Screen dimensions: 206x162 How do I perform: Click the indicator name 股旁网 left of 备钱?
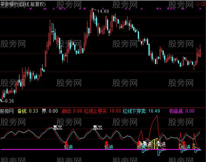[7, 111]
